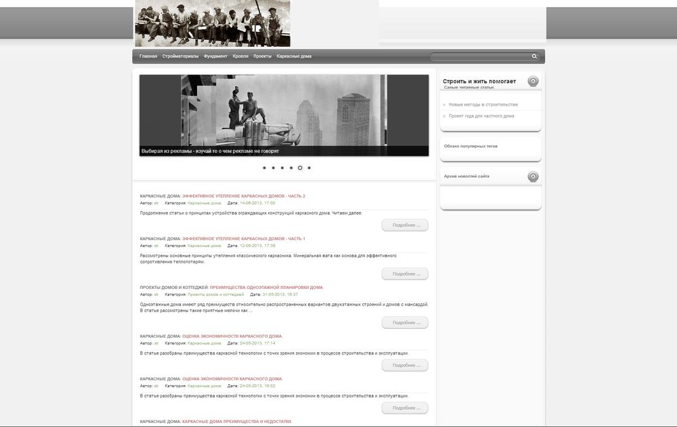Select the sixth slideshow dot

[309, 168]
